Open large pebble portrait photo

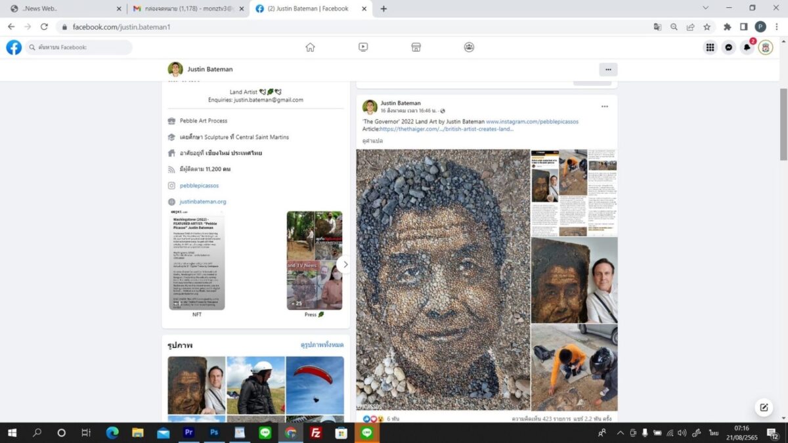[443, 279]
